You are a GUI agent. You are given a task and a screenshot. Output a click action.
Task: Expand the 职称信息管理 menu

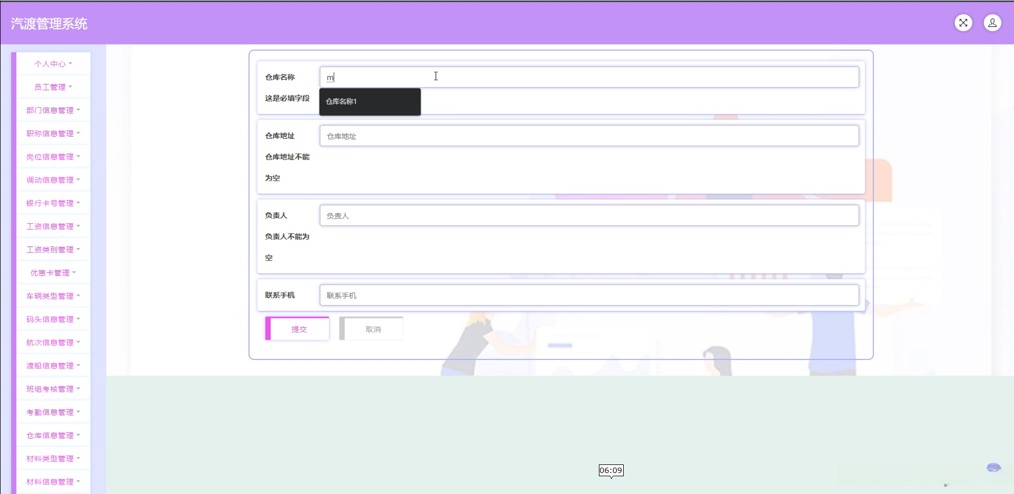point(53,133)
